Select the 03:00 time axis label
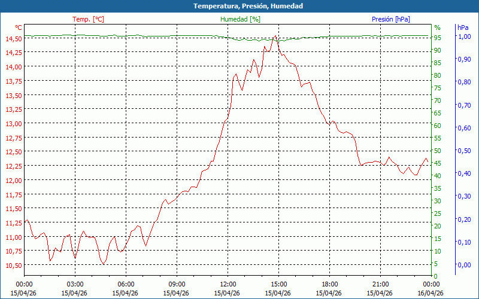 (75, 284)
